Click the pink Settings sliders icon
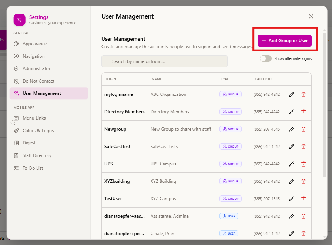This screenshot has height=245, width=332. coord(20,20)
